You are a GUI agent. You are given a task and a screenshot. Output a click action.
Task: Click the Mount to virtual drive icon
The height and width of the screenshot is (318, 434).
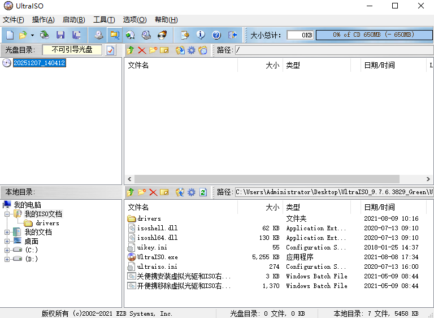130,35
